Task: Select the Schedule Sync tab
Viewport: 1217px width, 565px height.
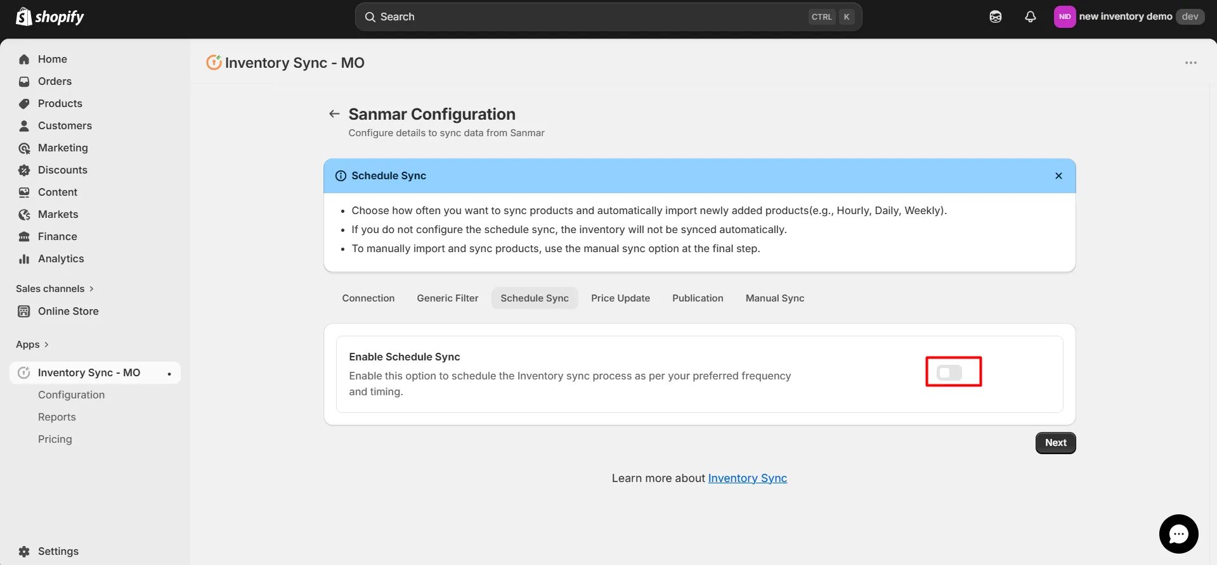Action: (x=535, y=298)
